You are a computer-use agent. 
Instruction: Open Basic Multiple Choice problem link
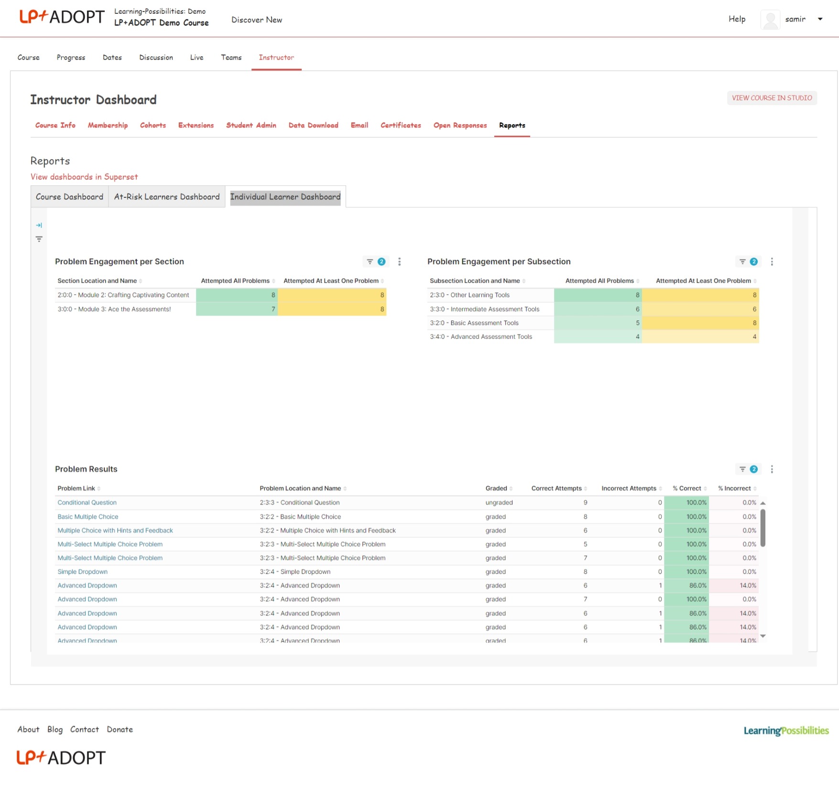pos(88,516)
